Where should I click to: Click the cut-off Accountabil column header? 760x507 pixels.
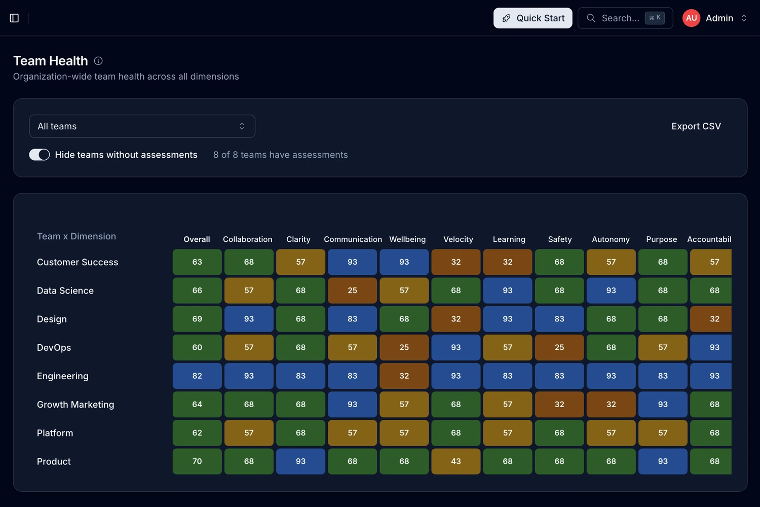pyautogui.click(x=709, y=239)
